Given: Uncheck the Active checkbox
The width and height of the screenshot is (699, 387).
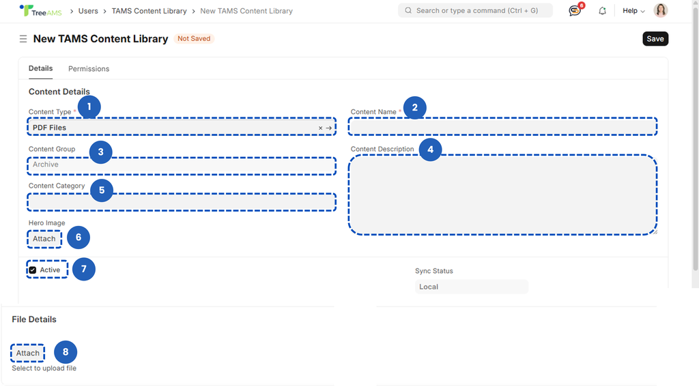Looking at the screenshot, I should [x=33, y=270].
